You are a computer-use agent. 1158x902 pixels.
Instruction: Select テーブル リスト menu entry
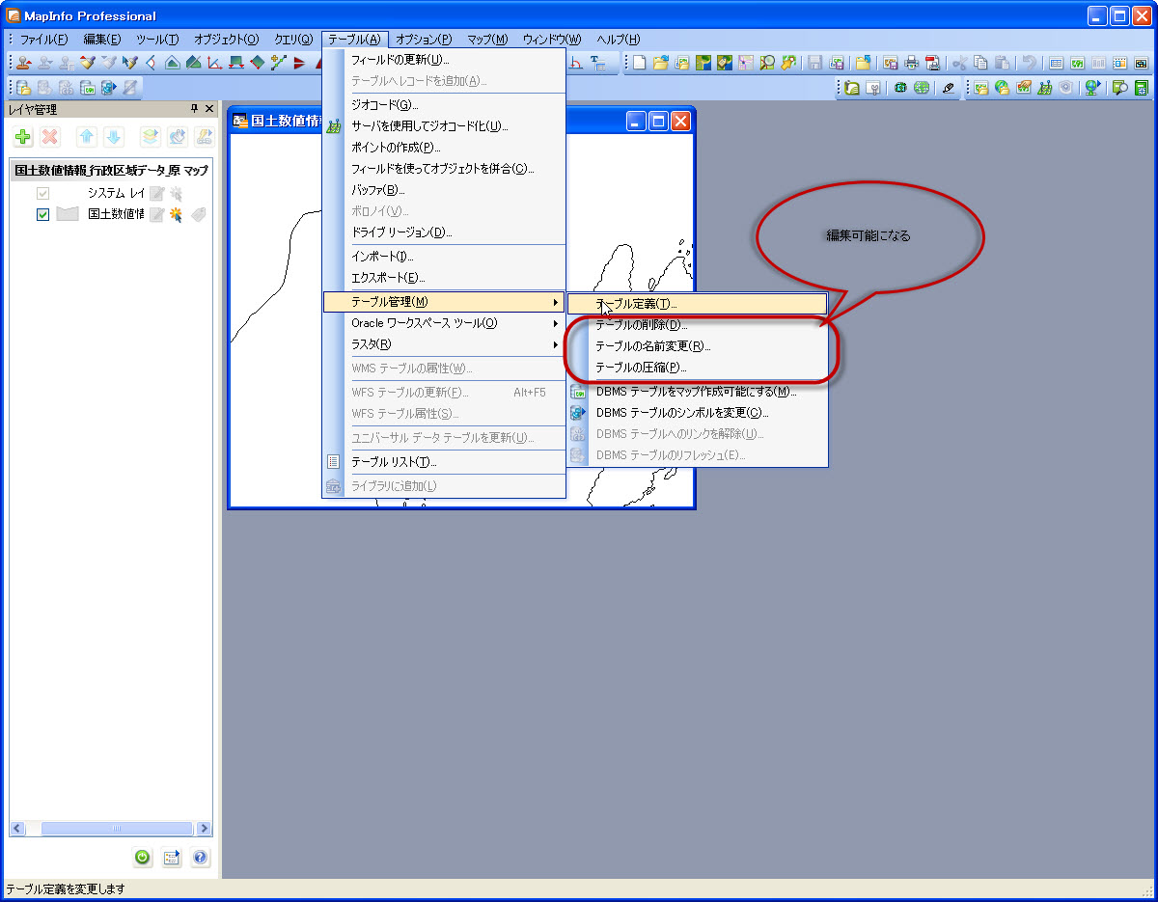coord(444,462)
